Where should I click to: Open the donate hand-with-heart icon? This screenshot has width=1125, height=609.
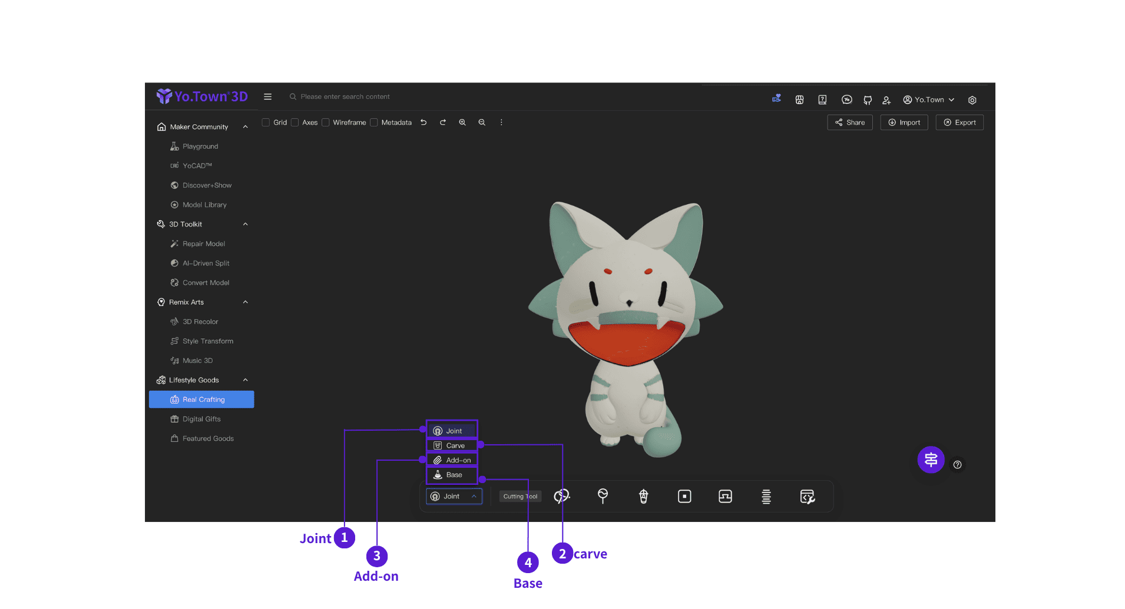pos(776,99)
